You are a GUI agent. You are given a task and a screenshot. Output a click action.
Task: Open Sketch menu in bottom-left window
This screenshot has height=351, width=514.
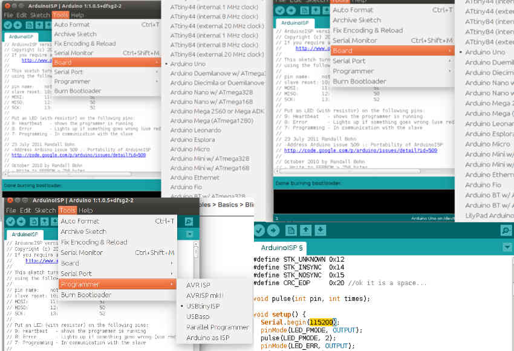[45, 210]
